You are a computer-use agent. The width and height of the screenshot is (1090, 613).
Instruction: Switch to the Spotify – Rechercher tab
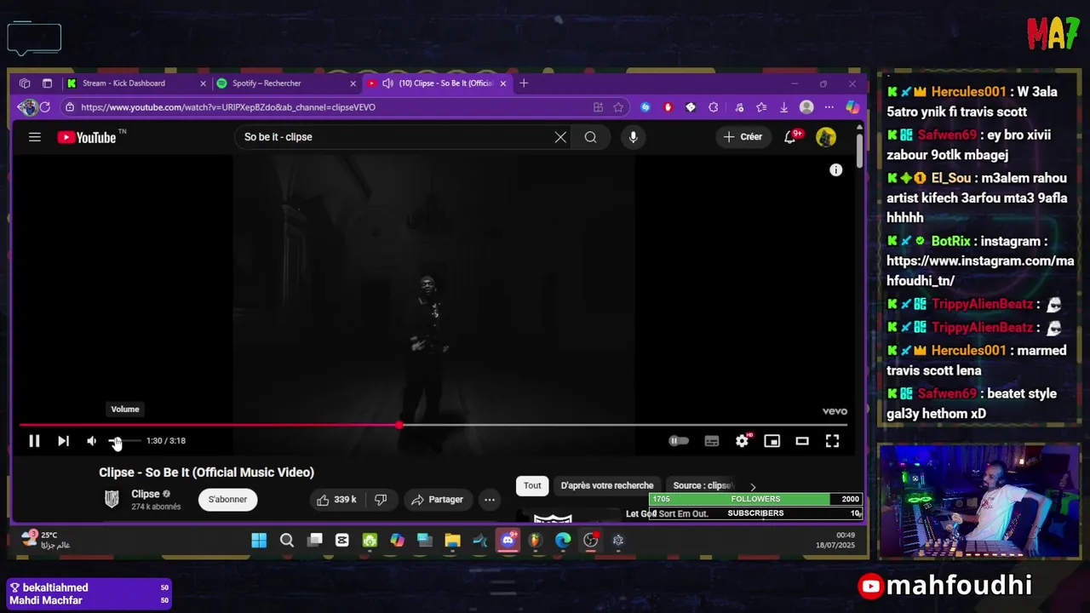coord(267,83)
